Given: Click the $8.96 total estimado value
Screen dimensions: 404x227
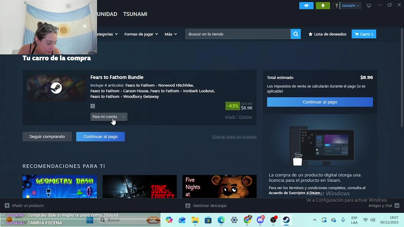Looking at the screenshot, I should (x=366, y=78).
